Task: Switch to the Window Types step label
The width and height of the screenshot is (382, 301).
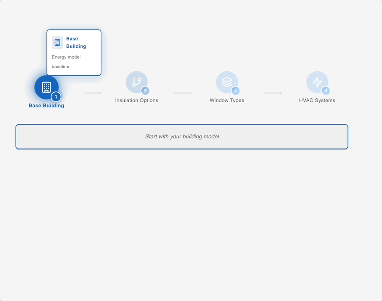Action: point(227,100)
